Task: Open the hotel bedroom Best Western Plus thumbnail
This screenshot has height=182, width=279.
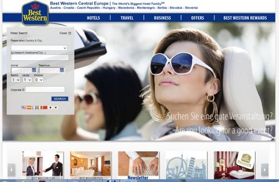Action: (91, 165)
